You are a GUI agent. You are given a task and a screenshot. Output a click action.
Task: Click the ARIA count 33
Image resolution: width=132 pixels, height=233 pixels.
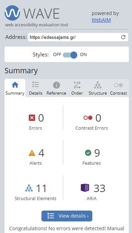(x=99, y=188)
